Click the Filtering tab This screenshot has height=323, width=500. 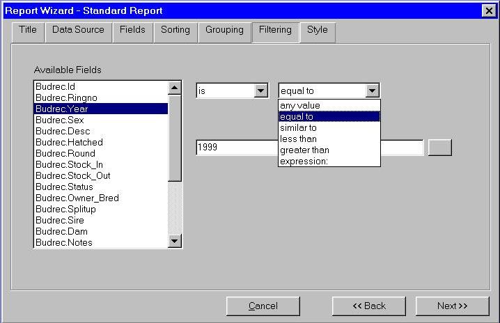[276, 32]
